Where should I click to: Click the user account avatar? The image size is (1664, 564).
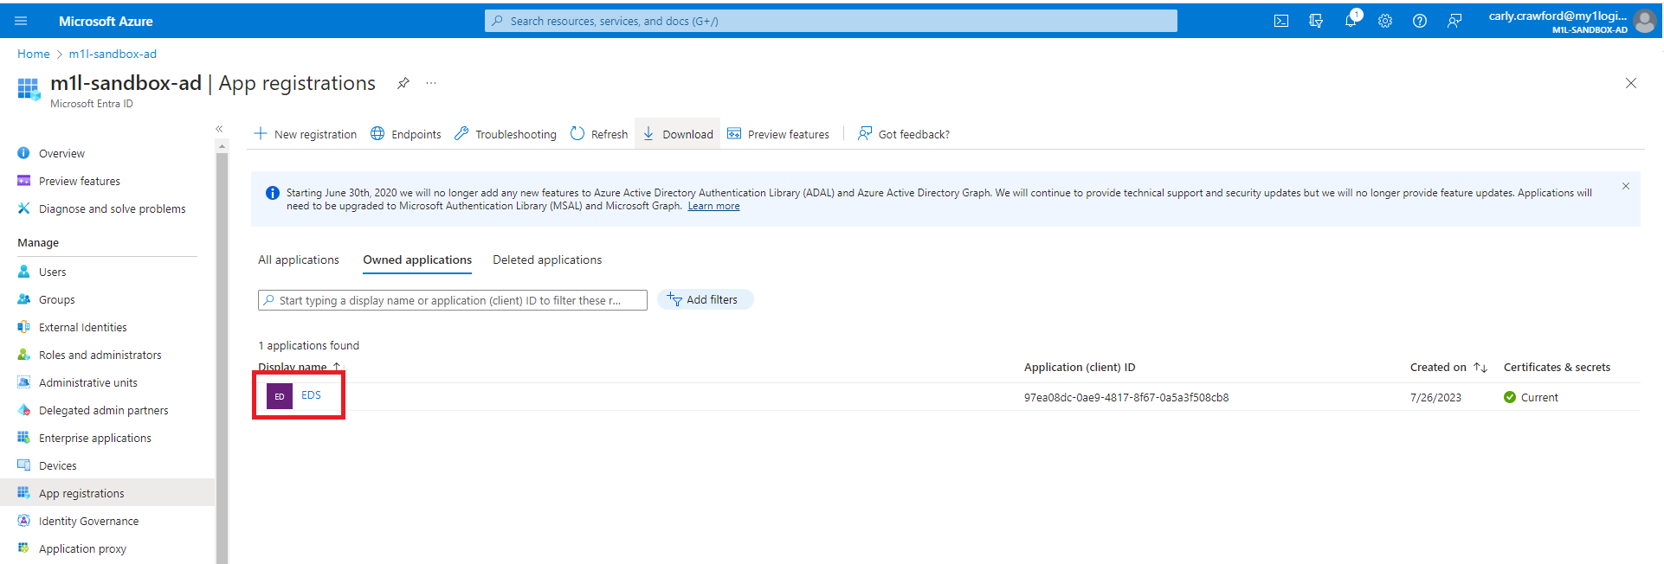(x=1645, y=21)
